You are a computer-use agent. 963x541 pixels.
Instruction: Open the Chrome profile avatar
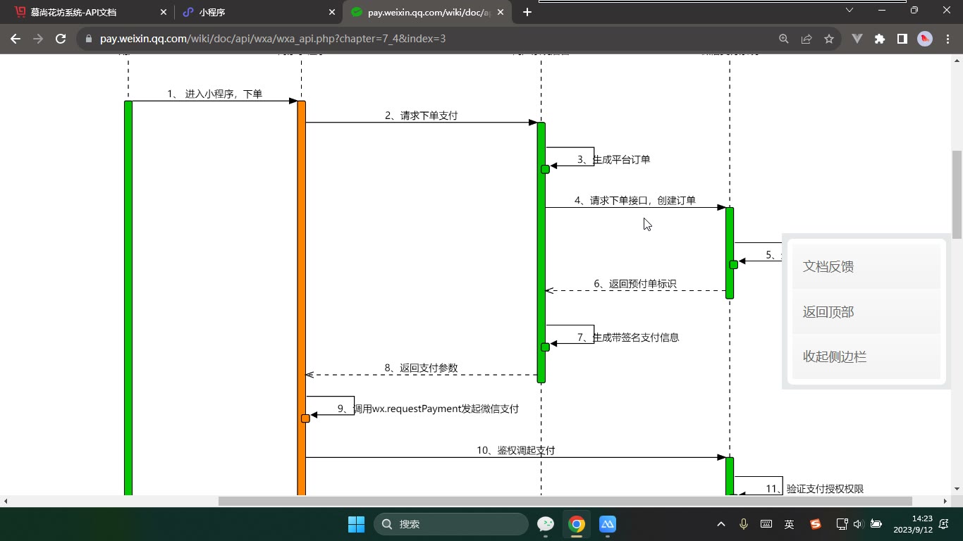(925, 39)
